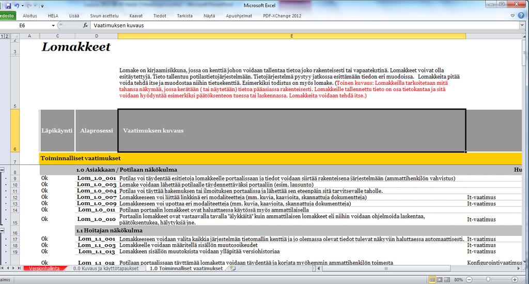Image resolution: width=529 pixels, height=284 pixels.
Task: Click the Redo icon
Action: 29,6
